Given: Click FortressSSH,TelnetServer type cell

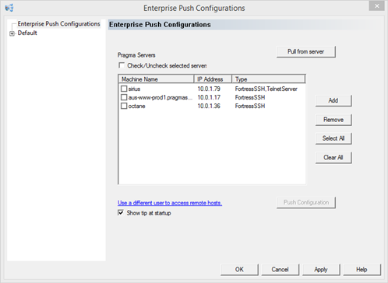Looking at the screenshot, I should click(x=266, y=89).
